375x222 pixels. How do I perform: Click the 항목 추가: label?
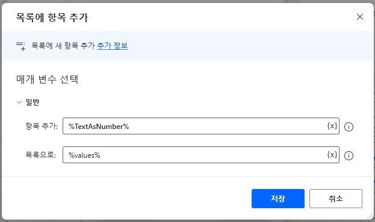(42, 126)
